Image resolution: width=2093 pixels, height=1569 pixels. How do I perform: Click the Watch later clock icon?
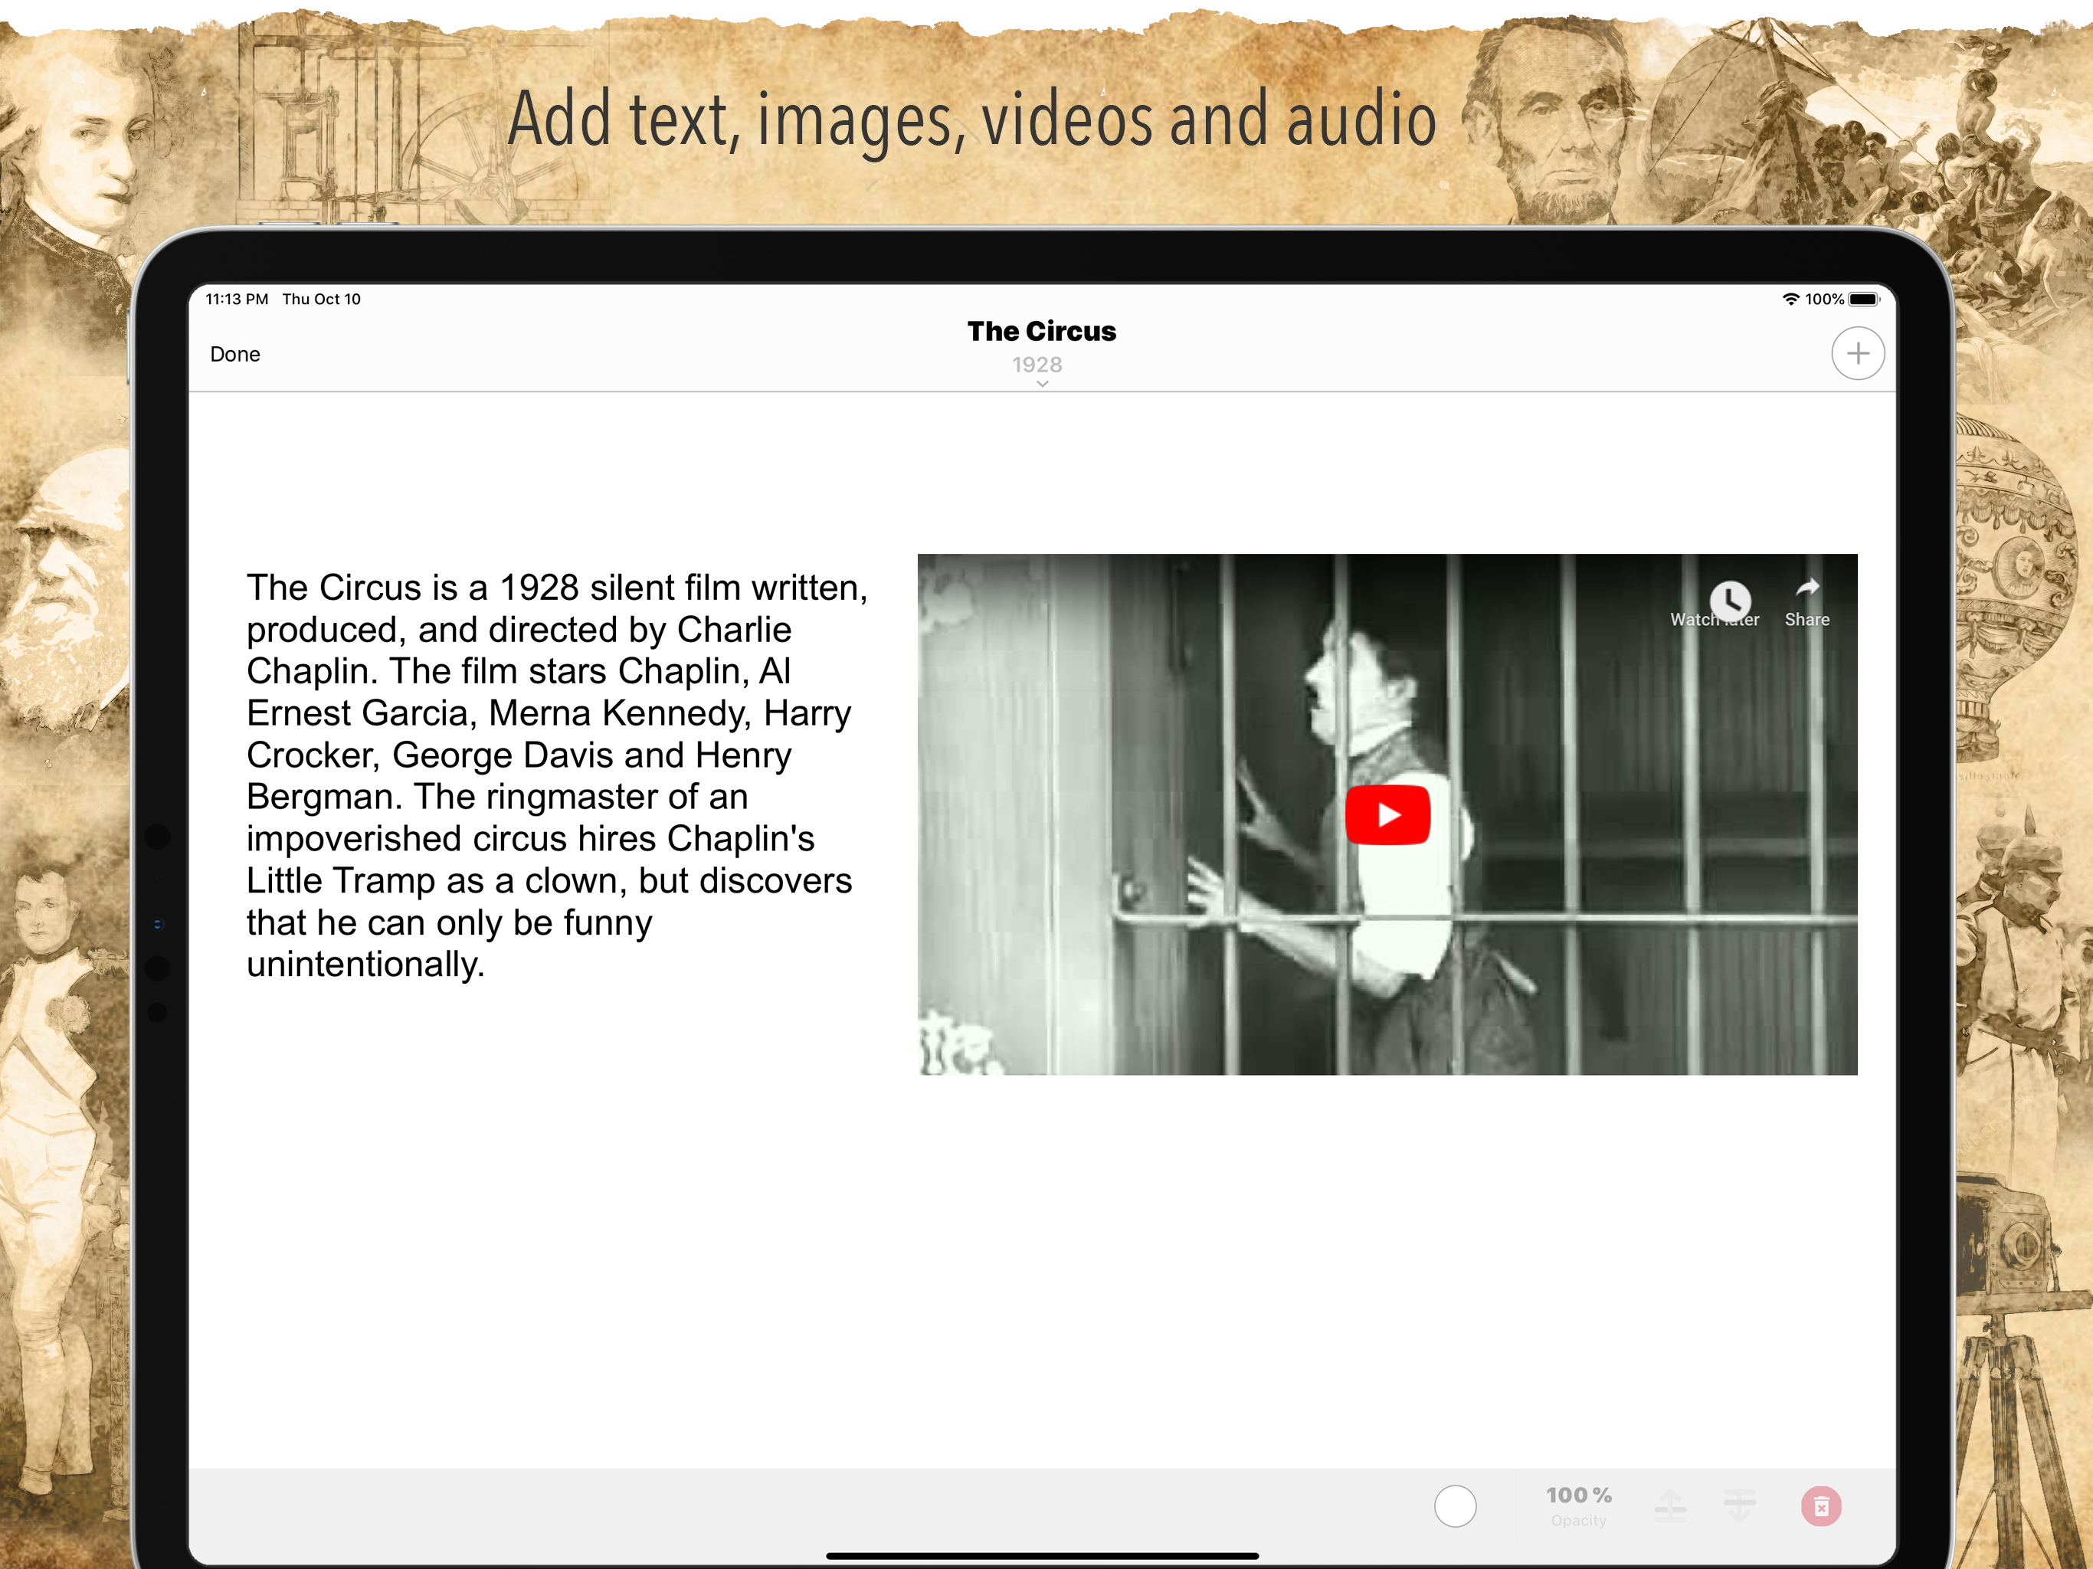click(1730, 600)
